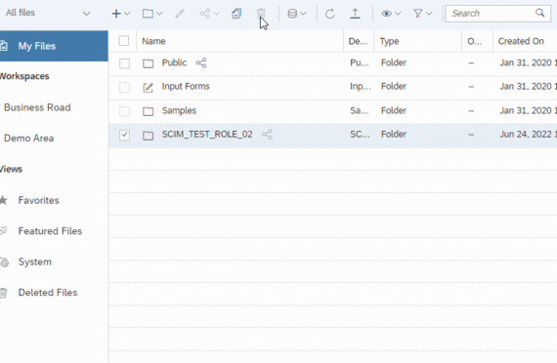Check the Input Forms checkbox

coord(124,87)
